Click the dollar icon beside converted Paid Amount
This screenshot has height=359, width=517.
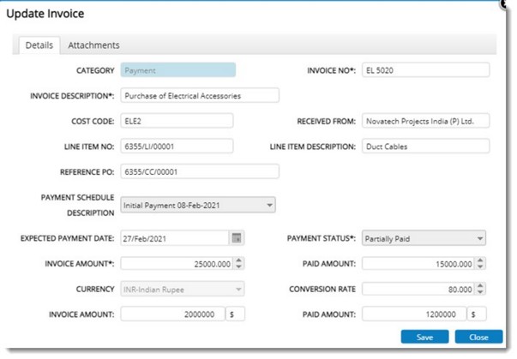[x=478, y=314]
